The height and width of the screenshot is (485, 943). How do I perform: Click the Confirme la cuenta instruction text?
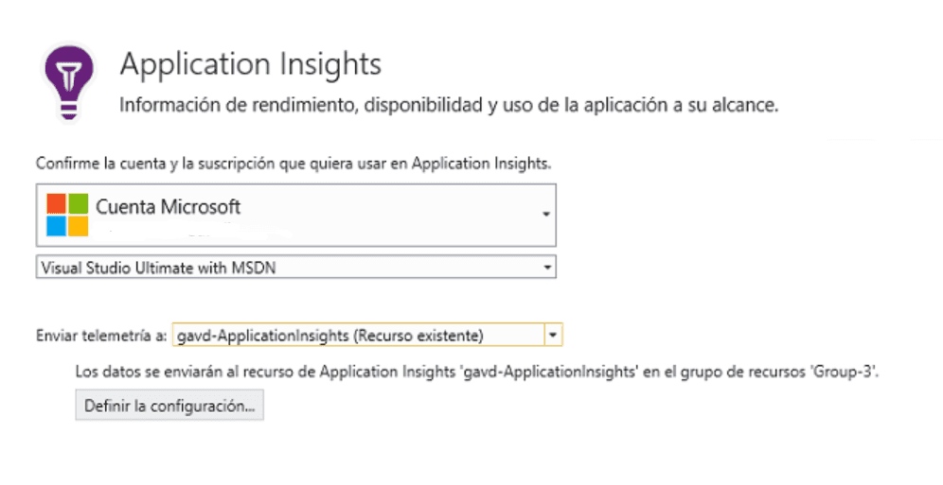(x=294, y=164)
